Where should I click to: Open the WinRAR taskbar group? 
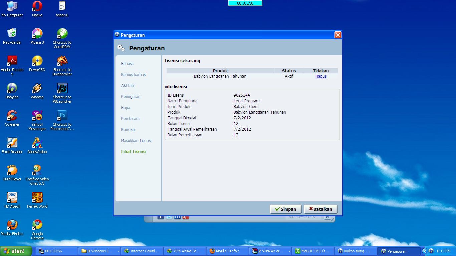pos(271,251)
